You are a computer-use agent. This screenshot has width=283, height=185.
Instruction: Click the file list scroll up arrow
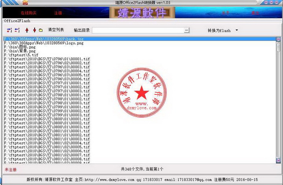pos(278,39)
